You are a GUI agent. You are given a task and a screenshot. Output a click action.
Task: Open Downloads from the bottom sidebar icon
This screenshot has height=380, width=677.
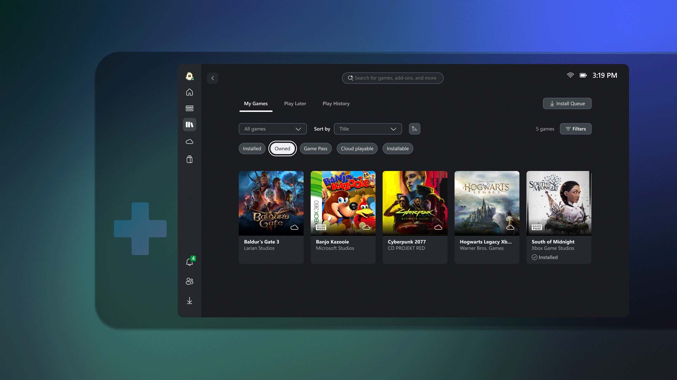click(x=189, y=300)
